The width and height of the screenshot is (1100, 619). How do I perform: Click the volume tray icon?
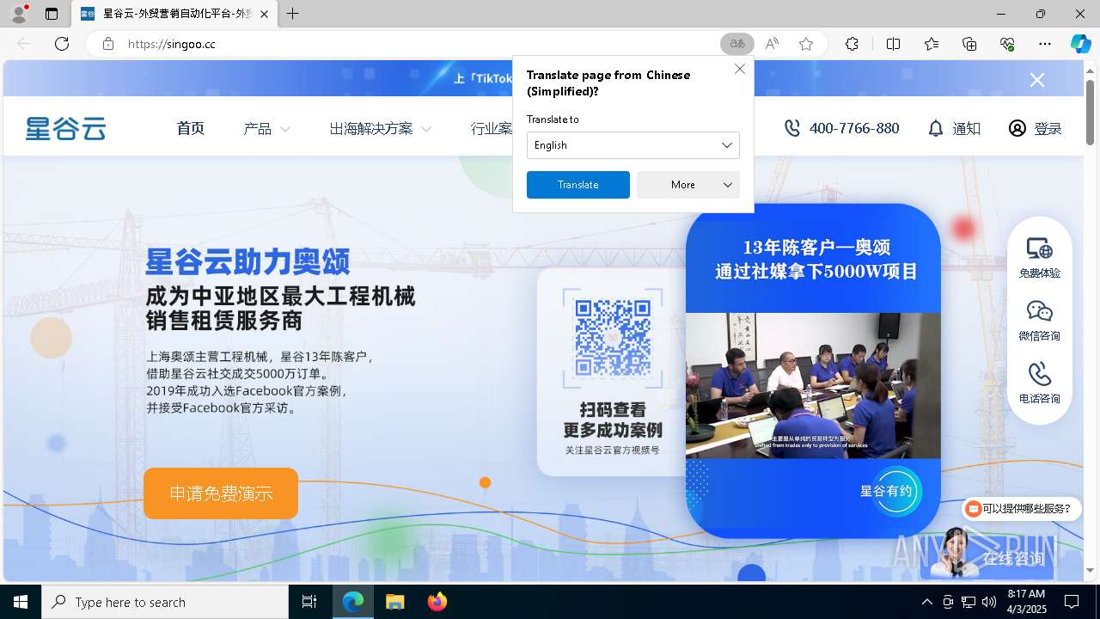988,602
